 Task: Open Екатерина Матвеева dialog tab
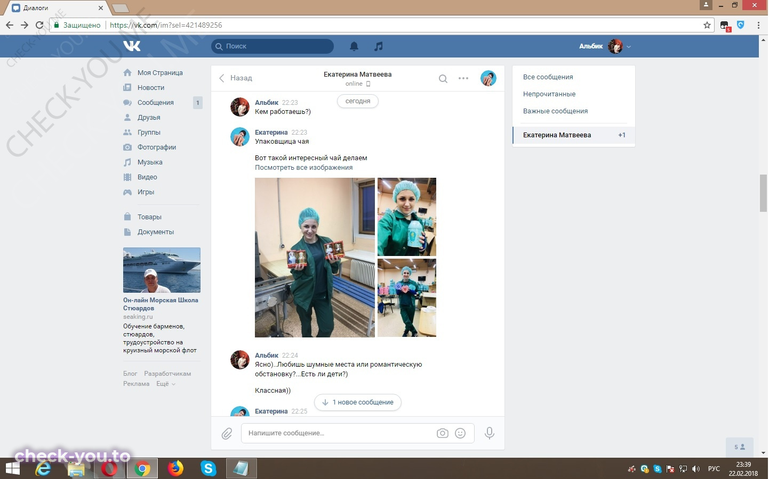click(x=574, y=135)
